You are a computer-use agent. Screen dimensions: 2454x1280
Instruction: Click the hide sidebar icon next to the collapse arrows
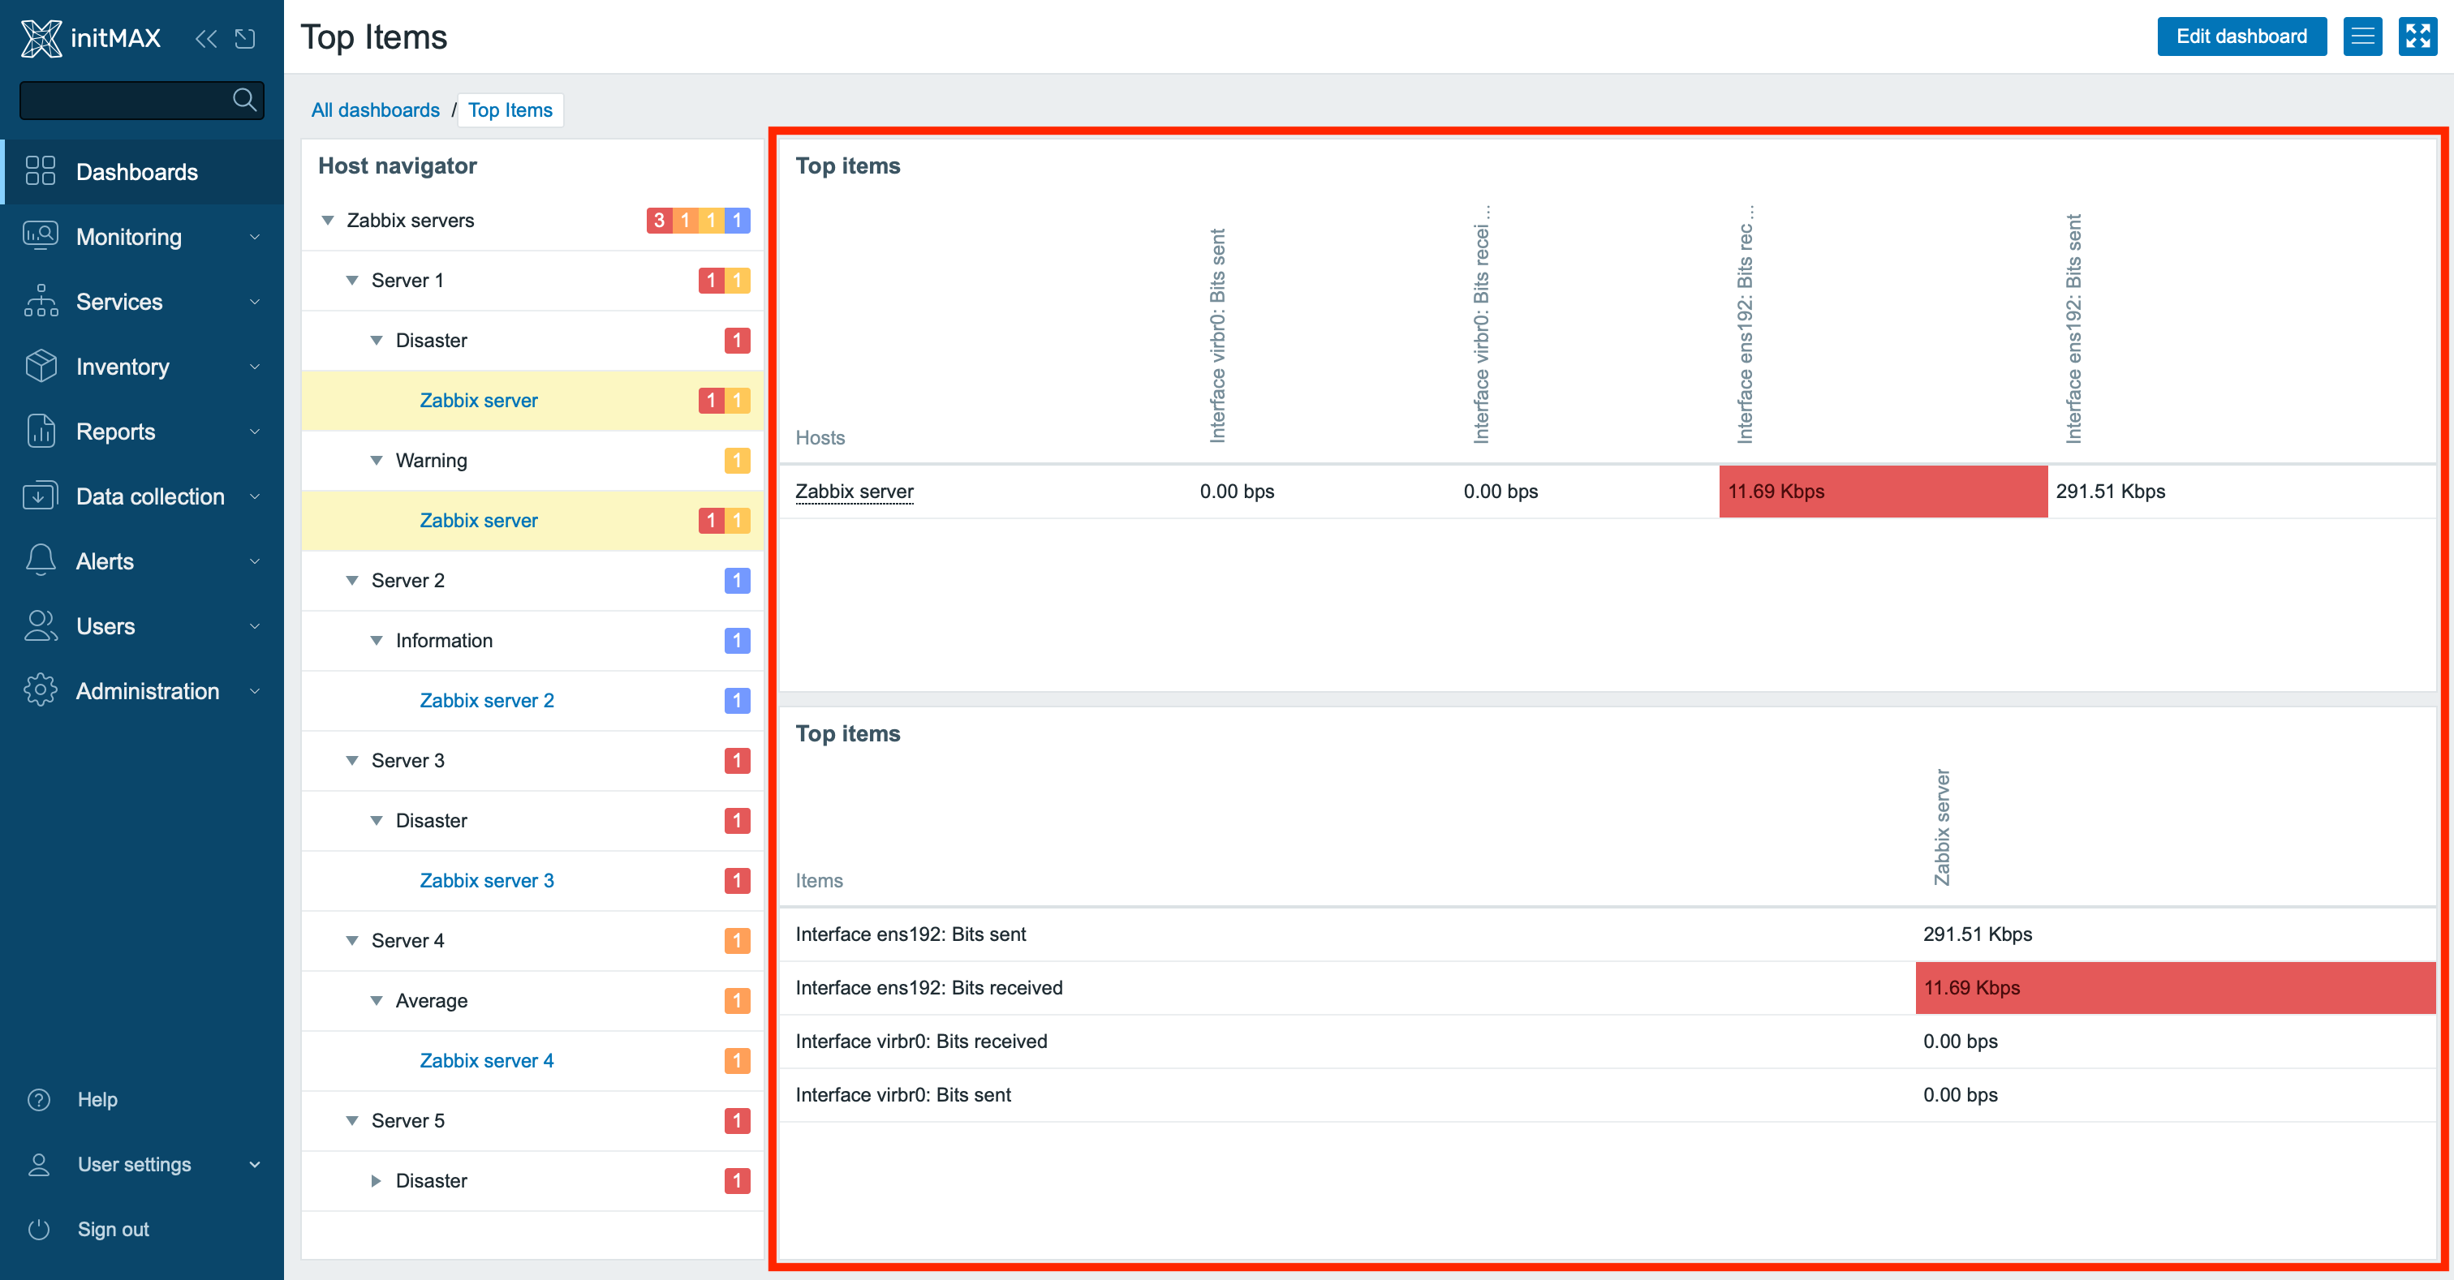click(x=245, y=38)
